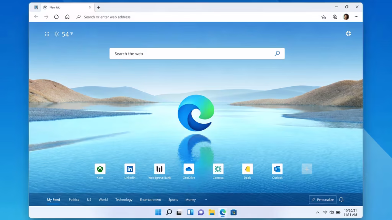Click the forward navigation arrow
Image resolution: width=392 pixels, height=220 pixels.
(46, 17)
